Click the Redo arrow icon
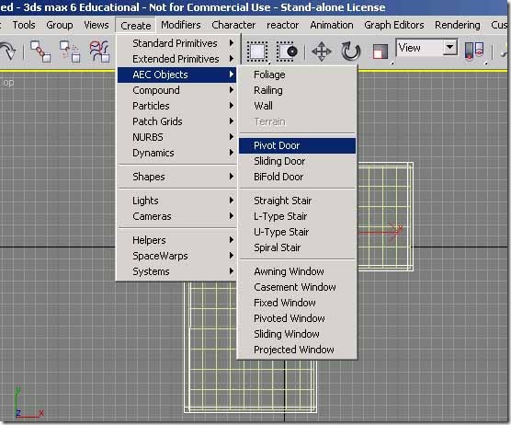Screen dimensions: 511x425 coord(8,52)
